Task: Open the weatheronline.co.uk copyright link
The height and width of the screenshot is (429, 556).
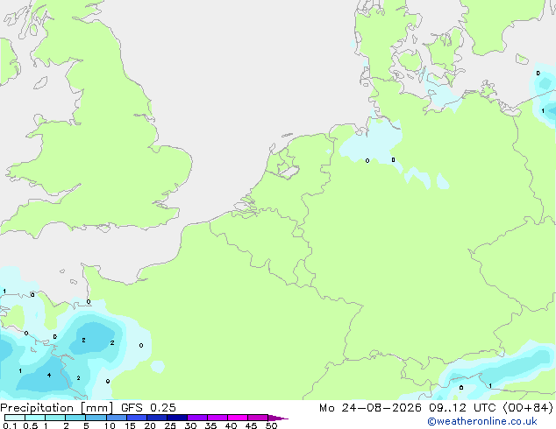Action: tap(481, 421)
